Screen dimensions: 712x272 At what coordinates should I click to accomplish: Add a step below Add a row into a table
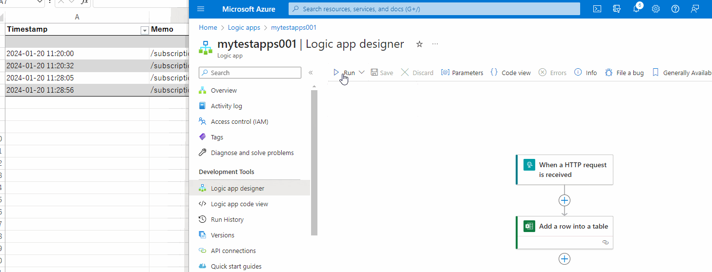(565, 259)
